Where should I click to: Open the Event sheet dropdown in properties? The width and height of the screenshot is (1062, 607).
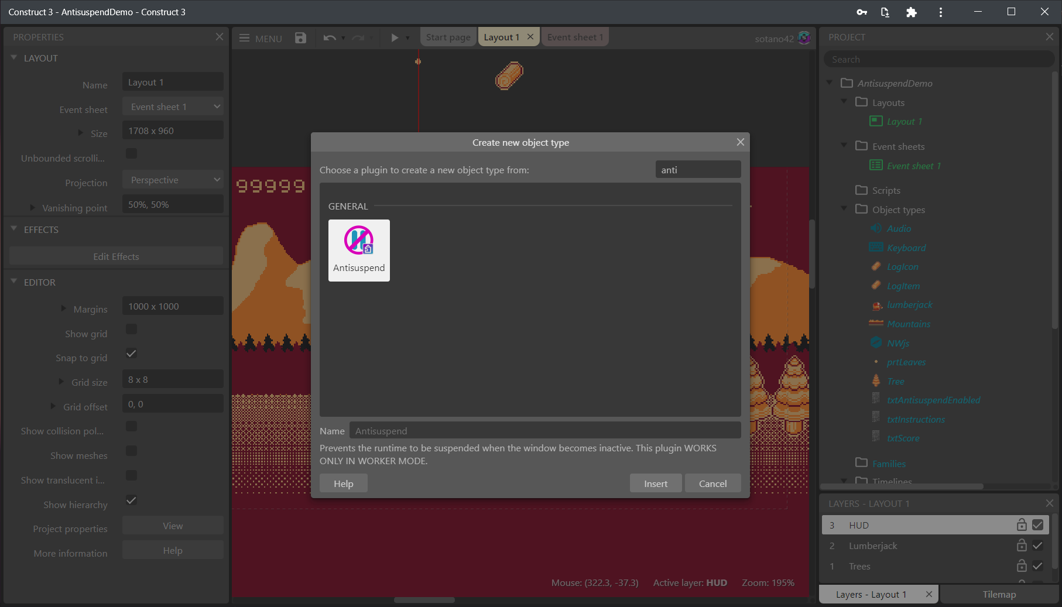tap(173, 107)
